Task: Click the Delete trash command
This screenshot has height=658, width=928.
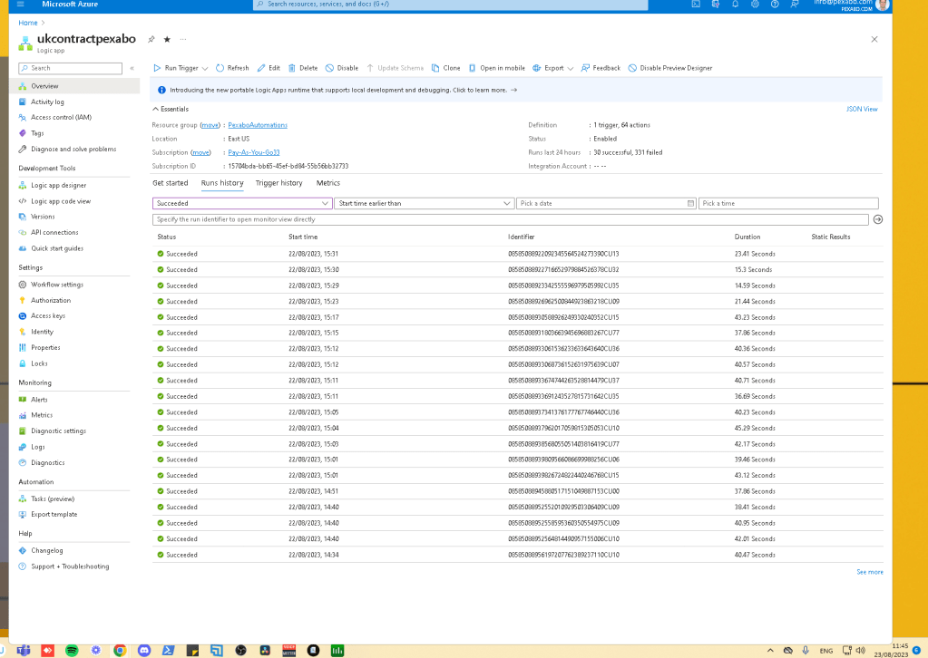Action: click(303, 68)
